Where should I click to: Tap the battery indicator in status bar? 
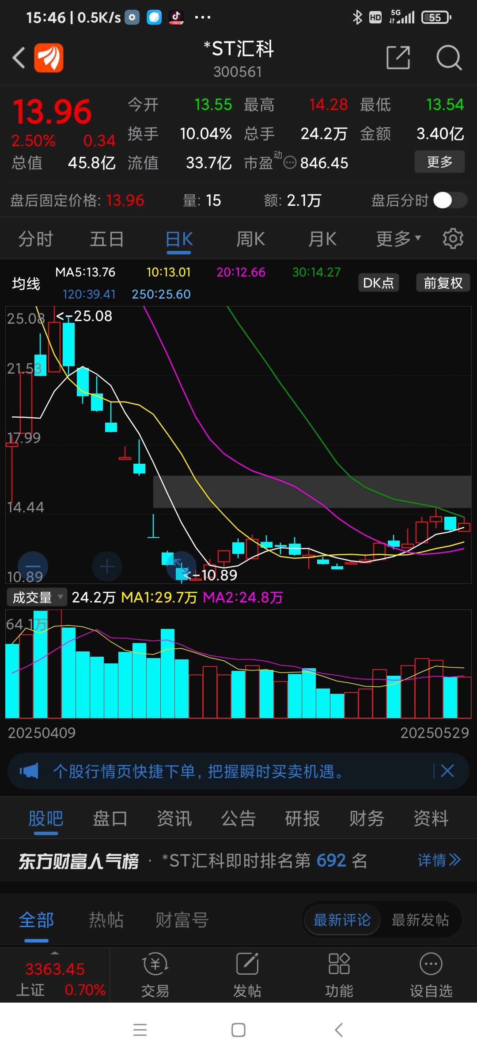pyautogui.click(x=436, y=17)
